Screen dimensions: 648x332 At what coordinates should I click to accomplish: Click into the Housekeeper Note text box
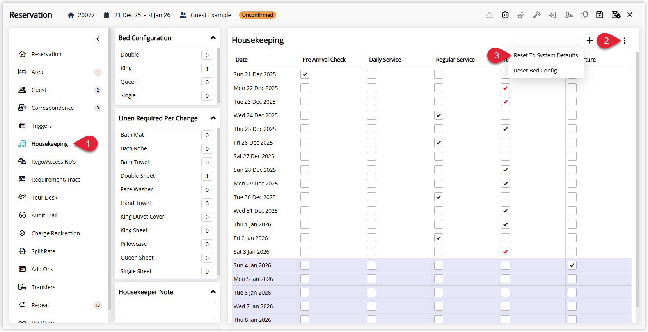167,311
